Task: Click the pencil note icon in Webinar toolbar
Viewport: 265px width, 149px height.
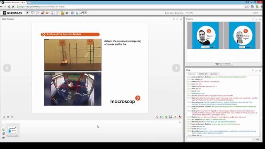Action: pos(57,13)
